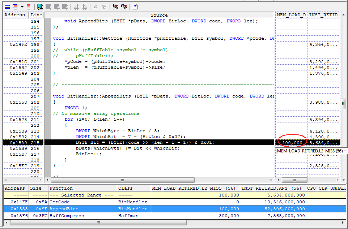The height and width of the screenshot is (229, 348).
Task: Click the previous function icon in toolbar
Action: [x=115, y=7]
